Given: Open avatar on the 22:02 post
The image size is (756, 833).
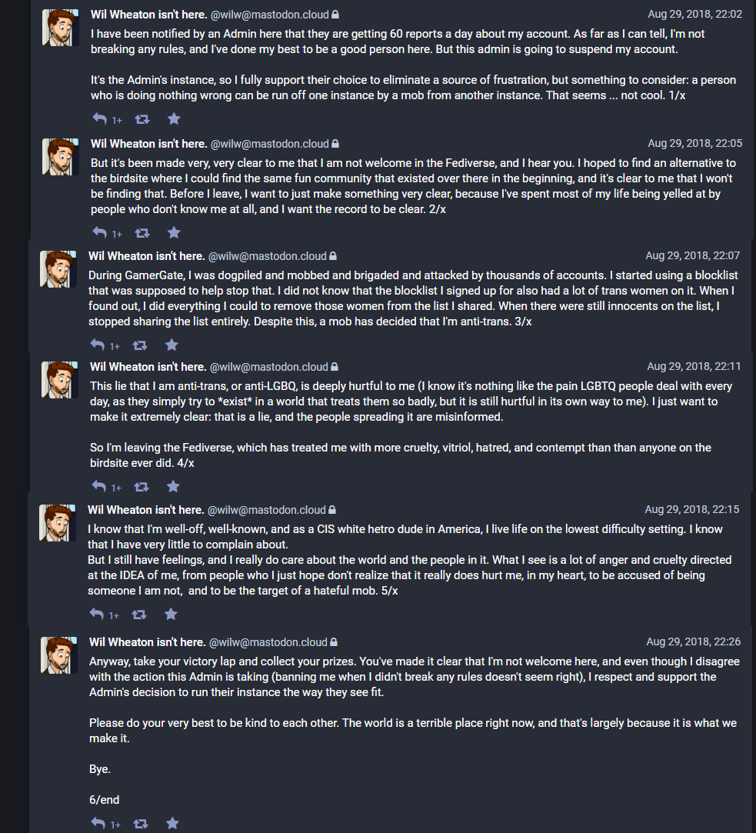Looking at the screenshot, I should click(61, 28).
